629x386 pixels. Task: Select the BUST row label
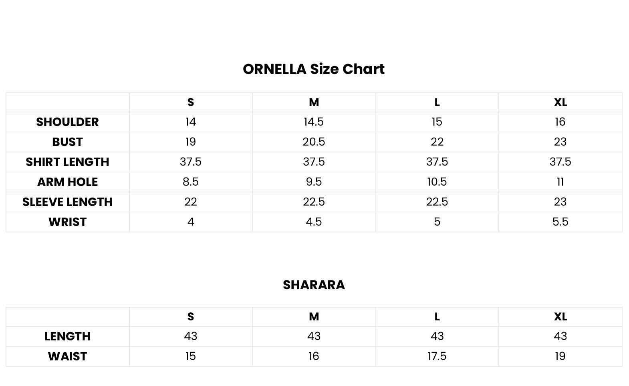click(67, 142)
